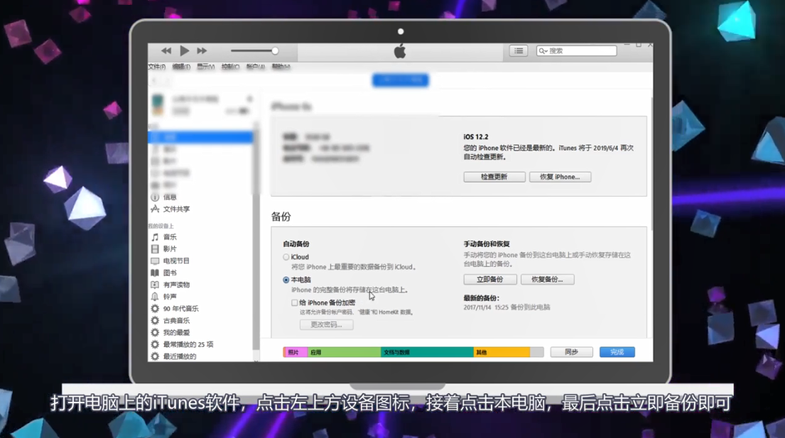Click the eject icon beside device name
785x438 pixels.
[x=249, y=99]
